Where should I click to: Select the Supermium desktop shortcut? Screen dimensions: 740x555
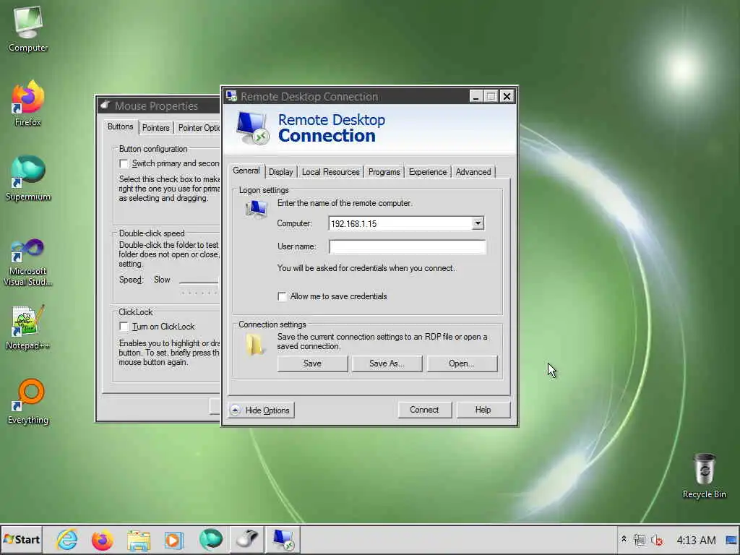28,178
